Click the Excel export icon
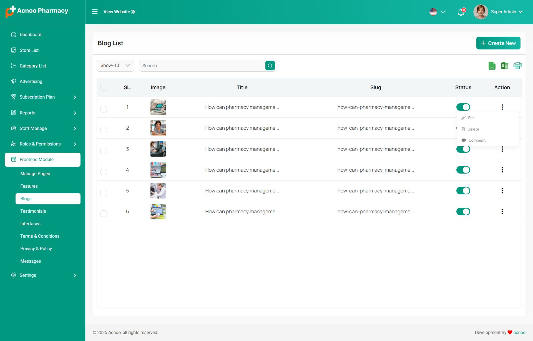Image resolution: width=533 pixels, height=341 pixels. point(504,66)
